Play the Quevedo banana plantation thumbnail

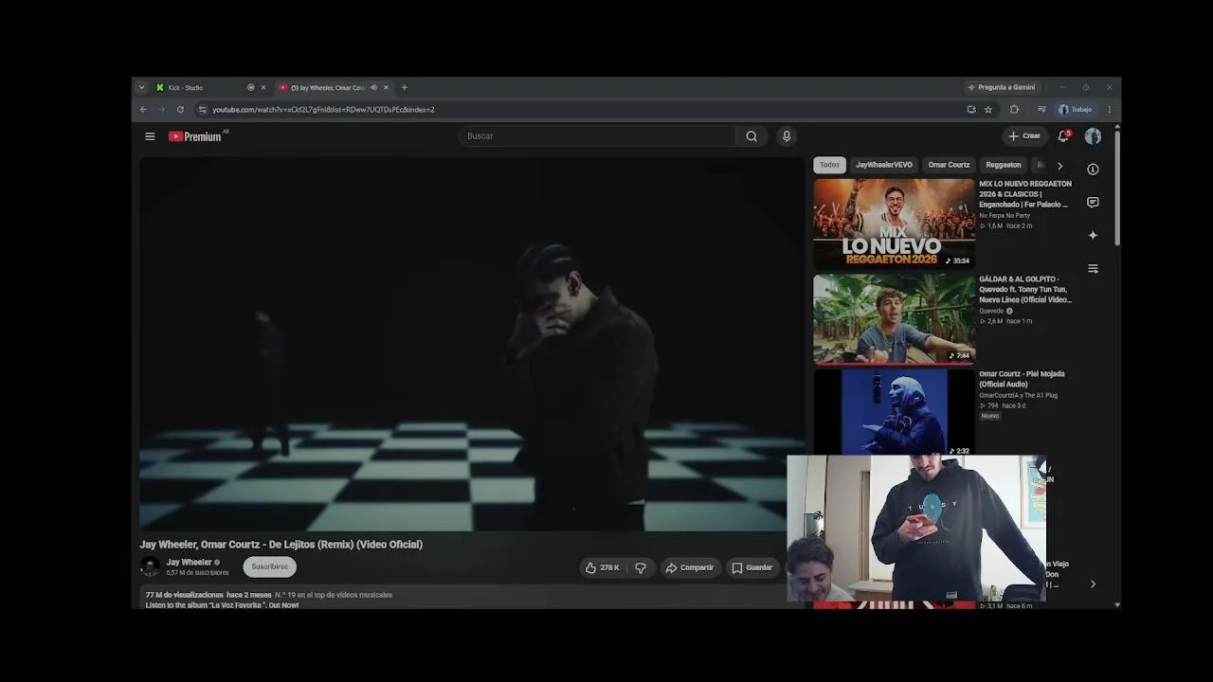click(x=894, y=319)
